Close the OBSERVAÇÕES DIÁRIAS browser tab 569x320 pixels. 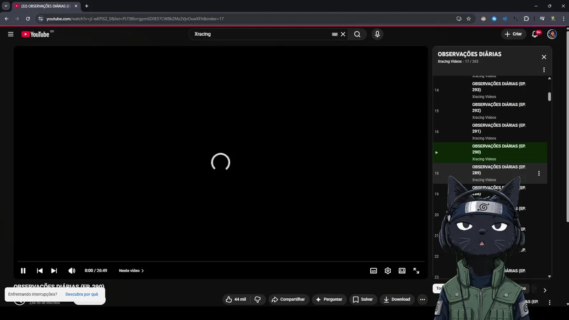coord(76,6)
